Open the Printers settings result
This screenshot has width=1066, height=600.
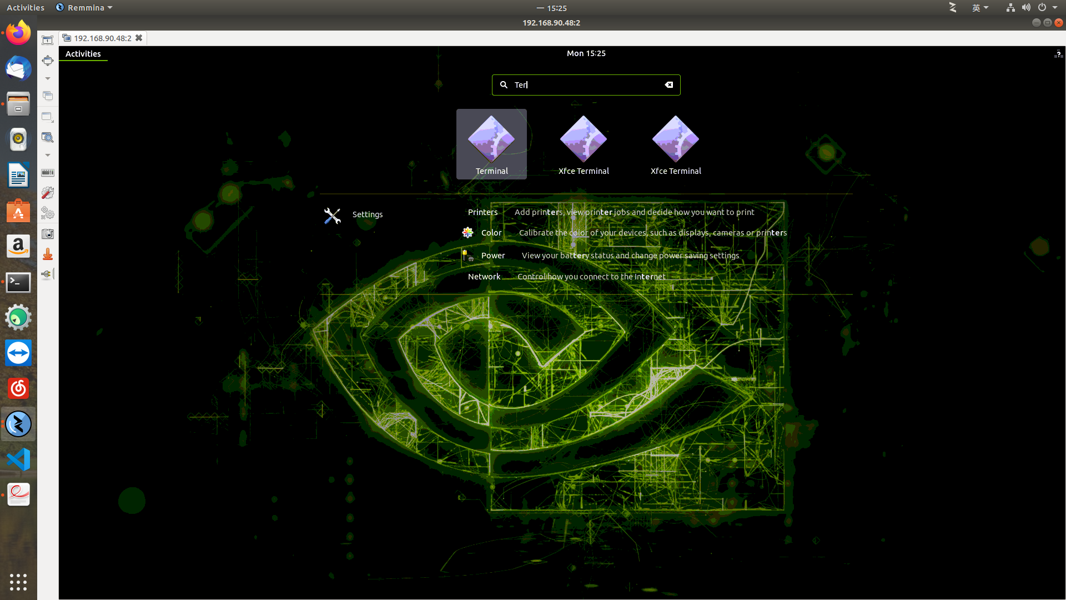click(611, 212)
